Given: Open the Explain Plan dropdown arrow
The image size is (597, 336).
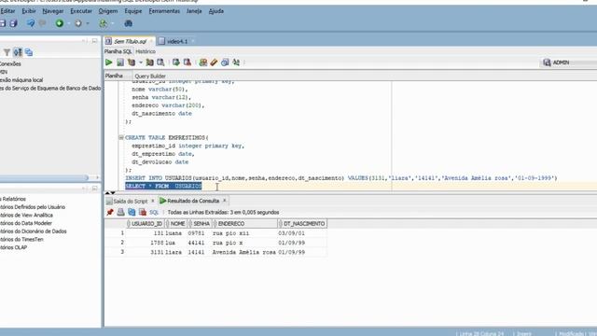Looking at the screenshot, I should pyautogui.click(x=141, y=63).
